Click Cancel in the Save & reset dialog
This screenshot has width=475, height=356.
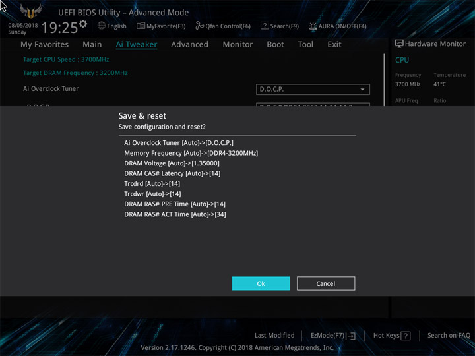click(x=326, y=283)
